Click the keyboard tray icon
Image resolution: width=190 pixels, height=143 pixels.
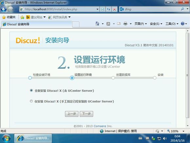click(x=141, y=138)
